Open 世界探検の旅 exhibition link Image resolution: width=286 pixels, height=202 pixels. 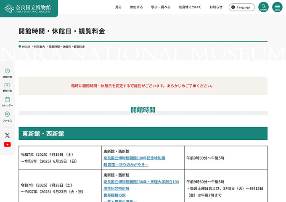[114, 195]
